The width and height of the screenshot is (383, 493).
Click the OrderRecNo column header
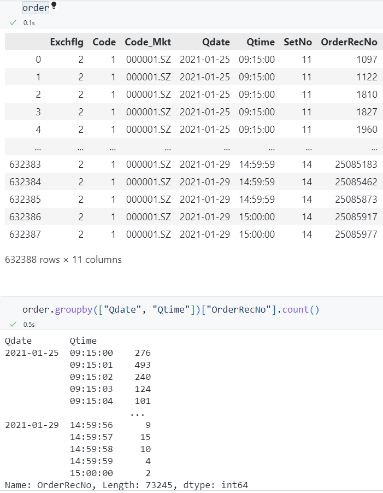tap(349, 42)
